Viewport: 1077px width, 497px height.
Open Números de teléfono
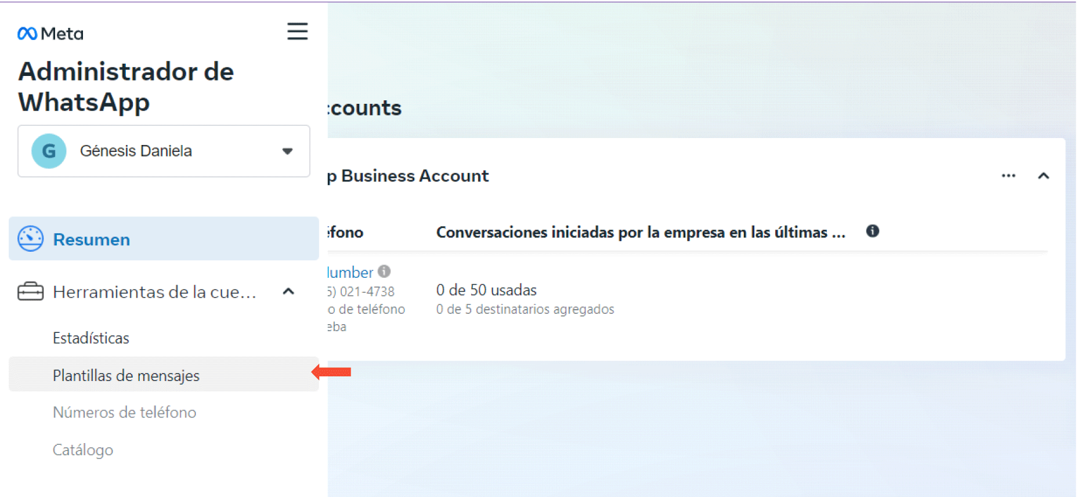[124, 412]
